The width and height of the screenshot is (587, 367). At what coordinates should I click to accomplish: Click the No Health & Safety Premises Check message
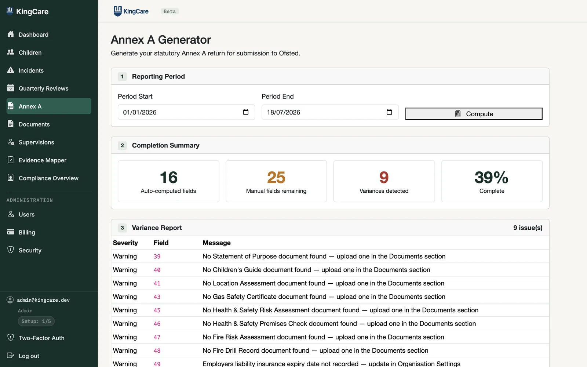pyautogui.click(x=339, y=323)
